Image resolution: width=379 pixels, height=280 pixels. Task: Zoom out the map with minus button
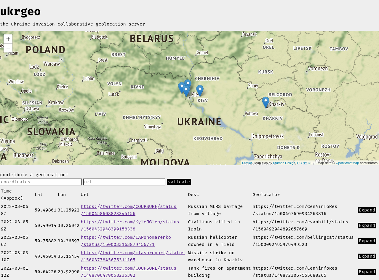pos(8,48)
